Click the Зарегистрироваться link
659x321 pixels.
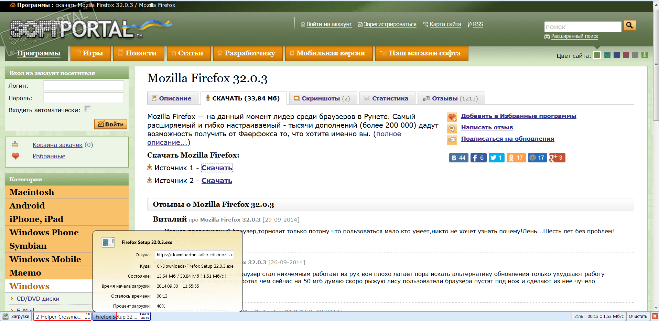click(390, 24)
